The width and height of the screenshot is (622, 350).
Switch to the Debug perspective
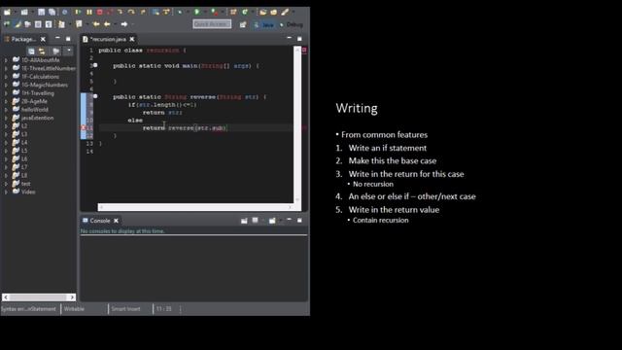coord(292,24)
